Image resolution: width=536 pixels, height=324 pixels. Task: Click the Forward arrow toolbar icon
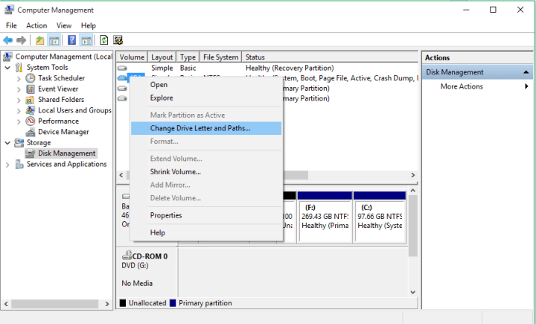coord(21,40)
